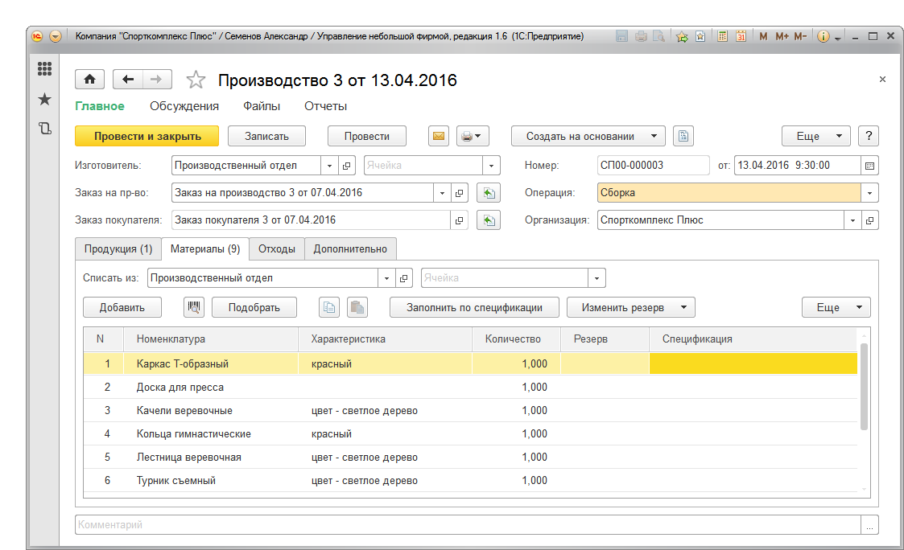Image resolution: width=904 pixels, height=550 pixels.
Task: Click the back navigation arrow
Action: [x=127, y=79]
